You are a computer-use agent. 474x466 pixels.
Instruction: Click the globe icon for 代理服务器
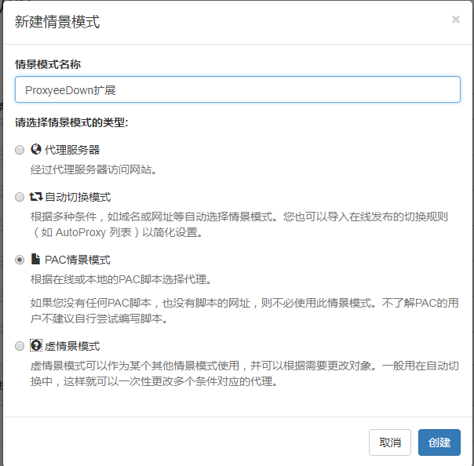[x=36, y=149]
